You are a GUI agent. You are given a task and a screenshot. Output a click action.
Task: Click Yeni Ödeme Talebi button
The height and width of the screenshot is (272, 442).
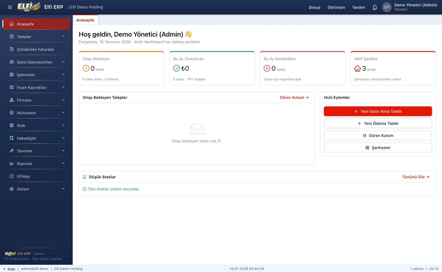point(378,123)
